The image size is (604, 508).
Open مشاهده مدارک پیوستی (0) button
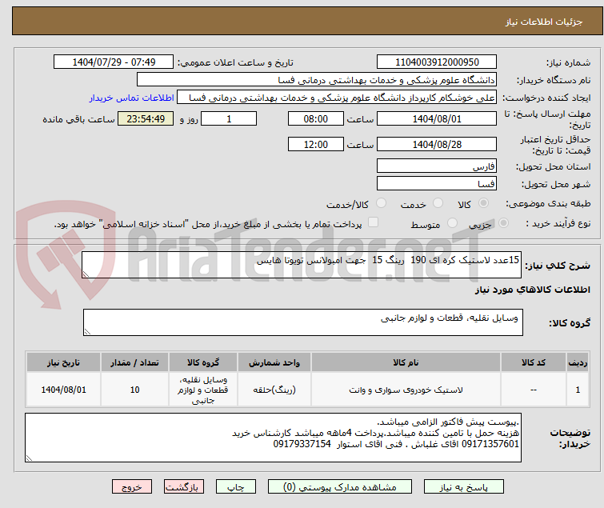[x=340, y=487]
